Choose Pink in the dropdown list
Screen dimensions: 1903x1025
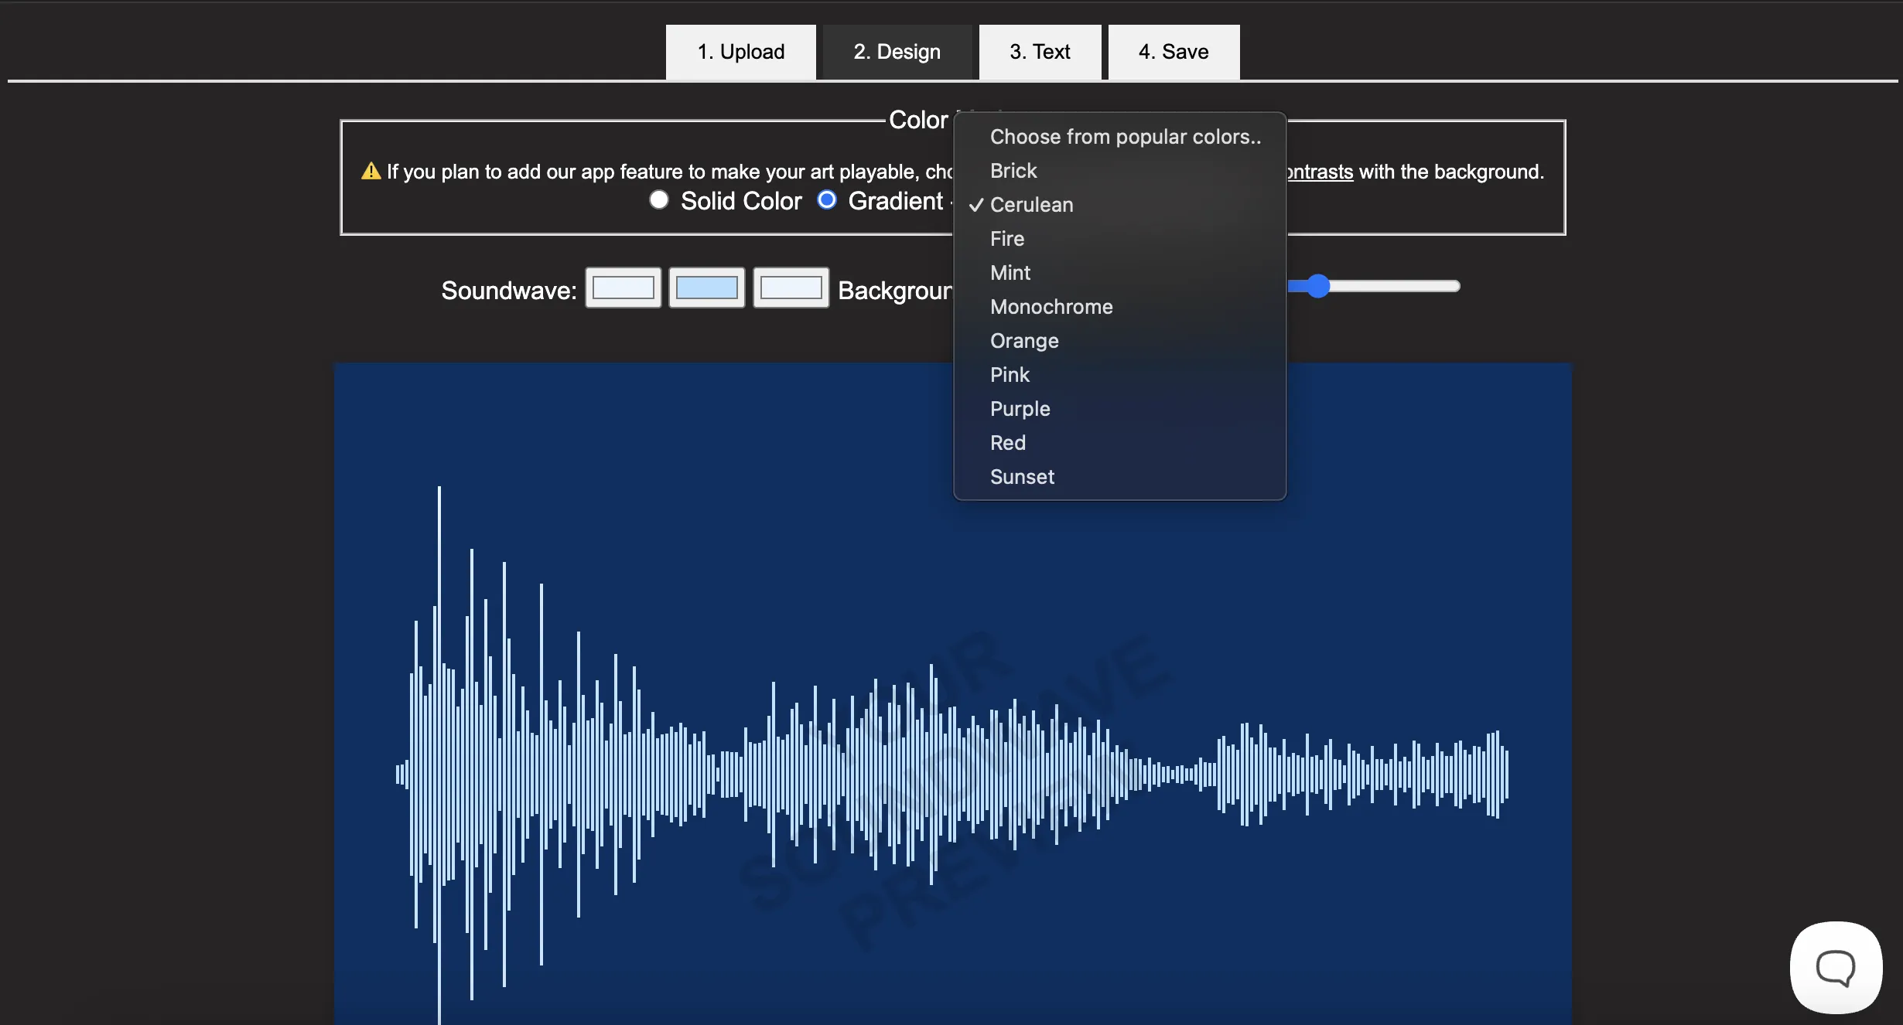tap(1119, 375)
